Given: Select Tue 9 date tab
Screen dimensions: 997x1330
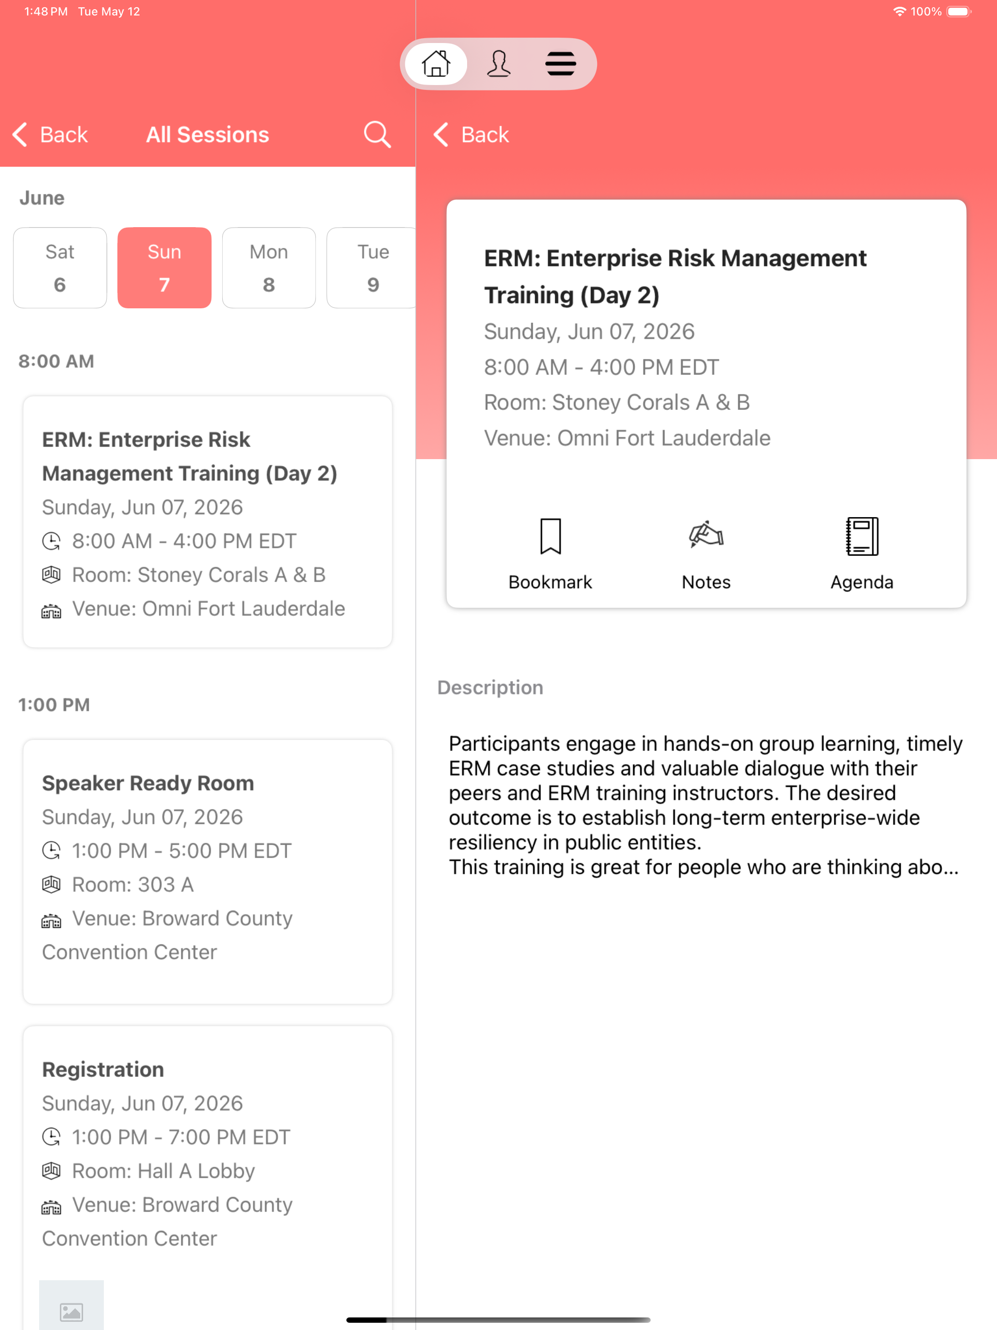Looking at the screenshot, I should coord(371,268).
